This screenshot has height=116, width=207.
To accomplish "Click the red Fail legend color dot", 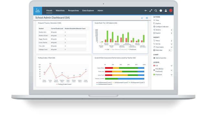I will tap(154, 66).
